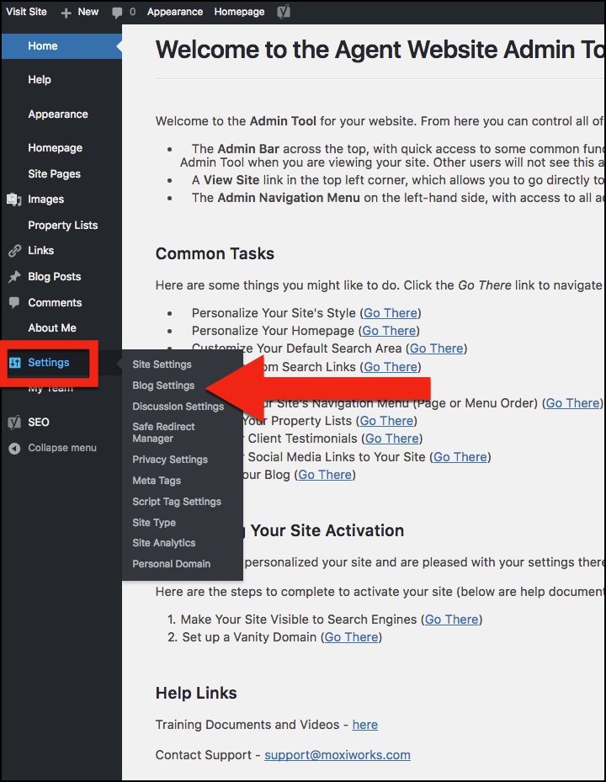
Task: Select Site Analytics in the Settings flyout
Action: (x=163, y=543)
